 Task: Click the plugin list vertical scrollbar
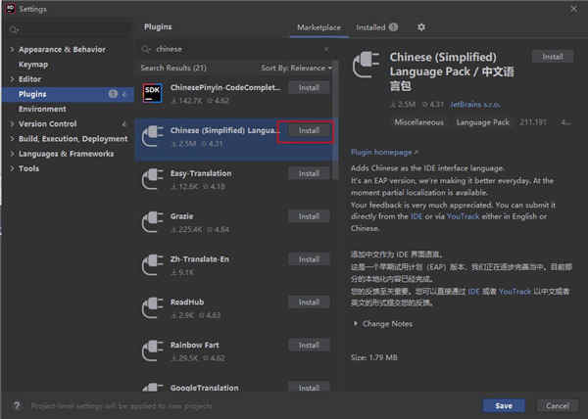(335, 121)
